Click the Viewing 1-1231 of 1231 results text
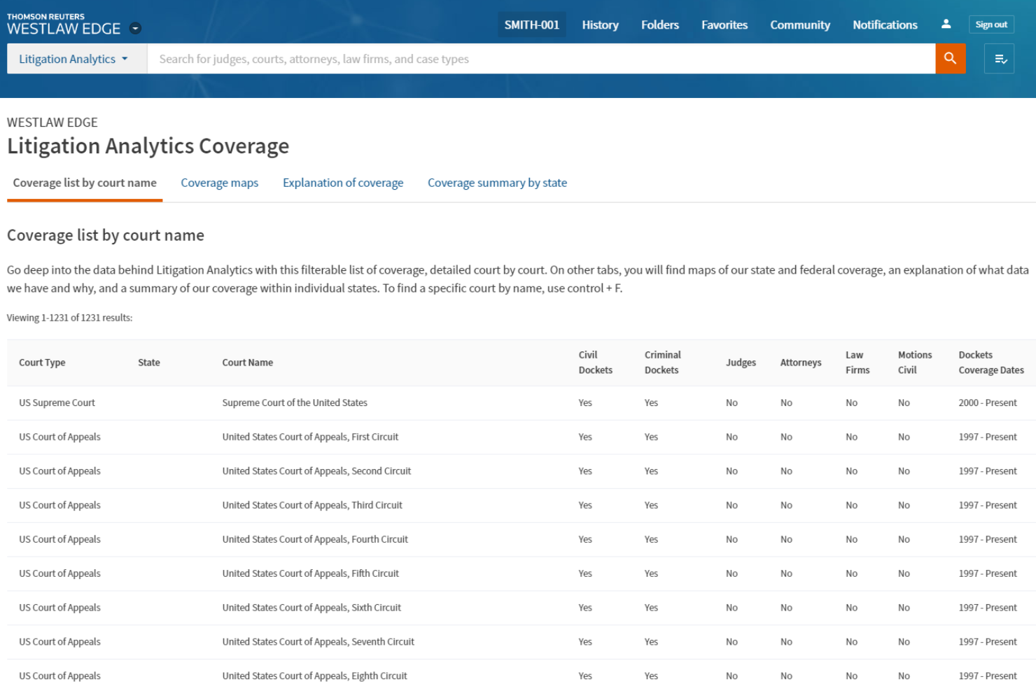Viewport: 1036px width, 691px height. (69, 318)
